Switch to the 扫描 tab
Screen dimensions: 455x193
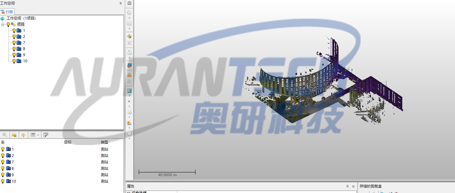pos(7,12)
